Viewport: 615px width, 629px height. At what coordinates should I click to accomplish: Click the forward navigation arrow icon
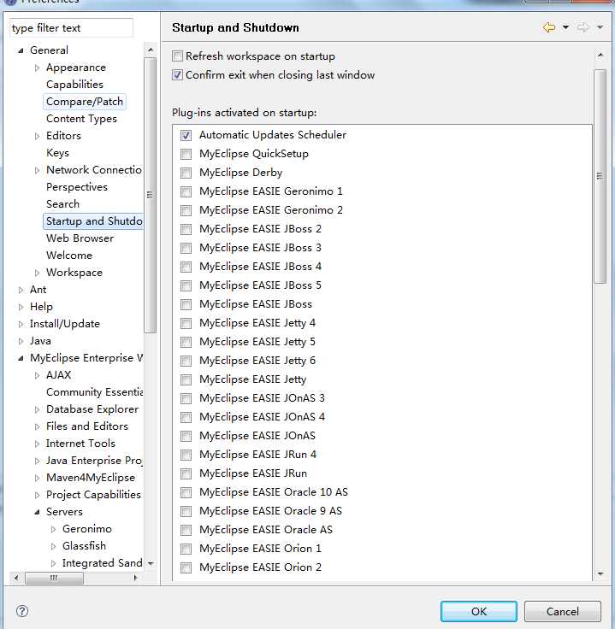coord(582,27)
